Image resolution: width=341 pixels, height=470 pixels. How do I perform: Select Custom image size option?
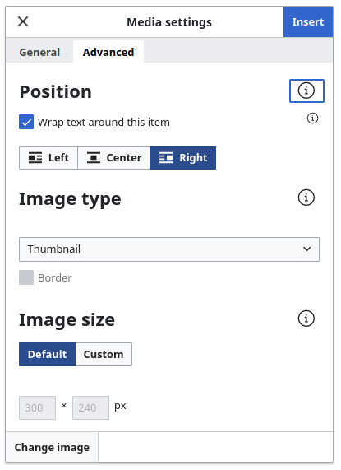(x=104, y=354)
